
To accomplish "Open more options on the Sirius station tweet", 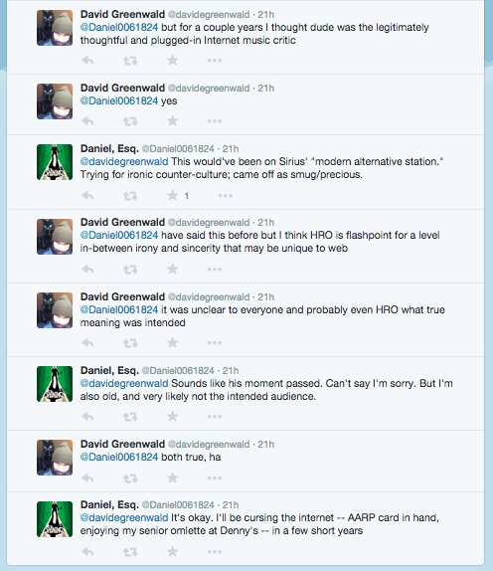I will click(x=226, y=196).
